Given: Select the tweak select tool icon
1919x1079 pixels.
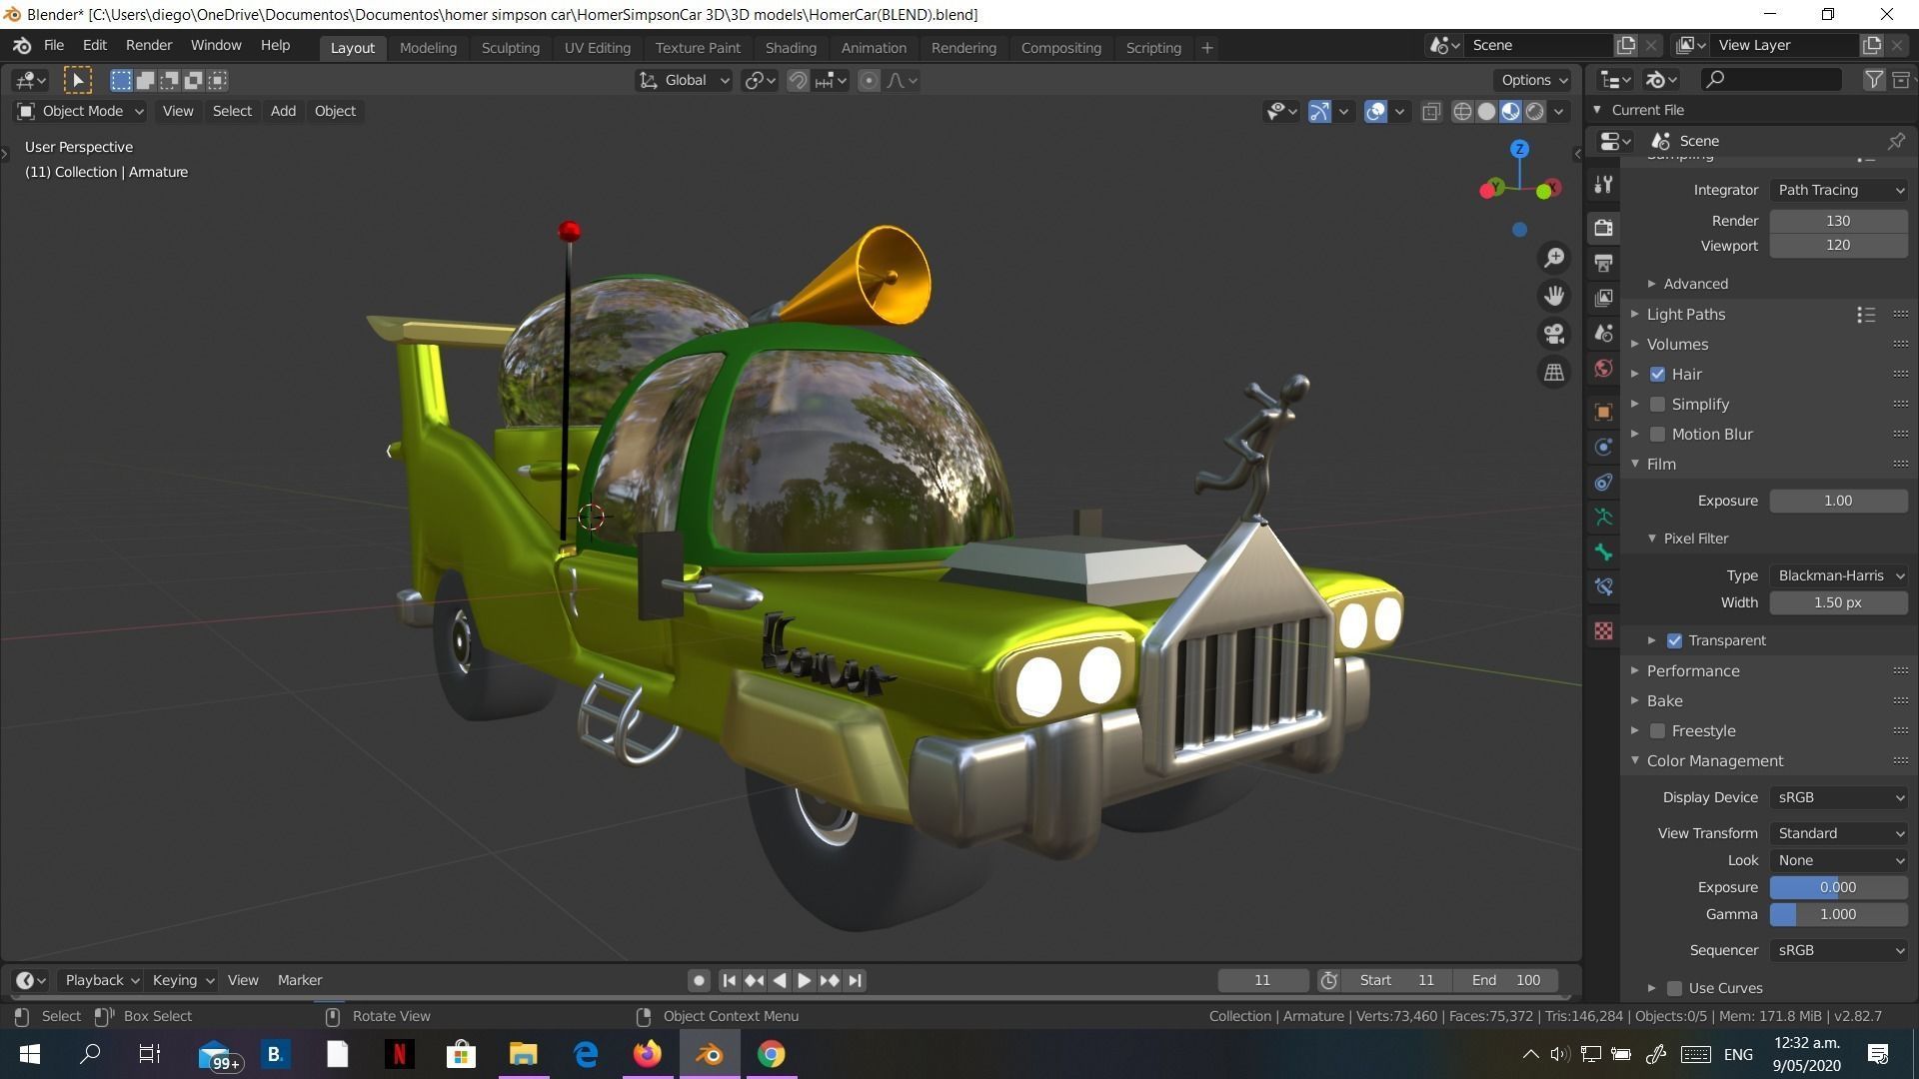Looking at the screenshot, I should click(x=78, y=80).
